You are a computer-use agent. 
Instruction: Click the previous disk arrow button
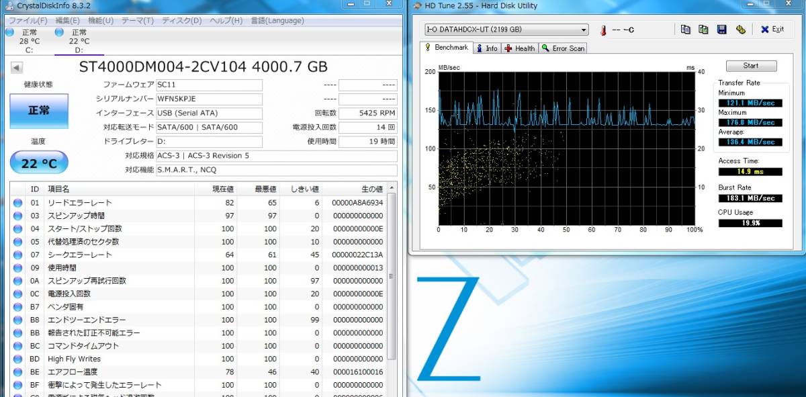pos(17,68)
